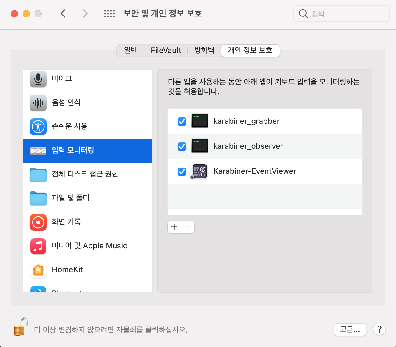Click the search field in the toolbar
This screenshot has width=396, height=347.
tap(341, 14)
